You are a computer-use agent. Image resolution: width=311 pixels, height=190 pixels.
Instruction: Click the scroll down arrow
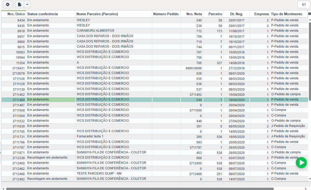pyautogui.click(x=310, y=179)
